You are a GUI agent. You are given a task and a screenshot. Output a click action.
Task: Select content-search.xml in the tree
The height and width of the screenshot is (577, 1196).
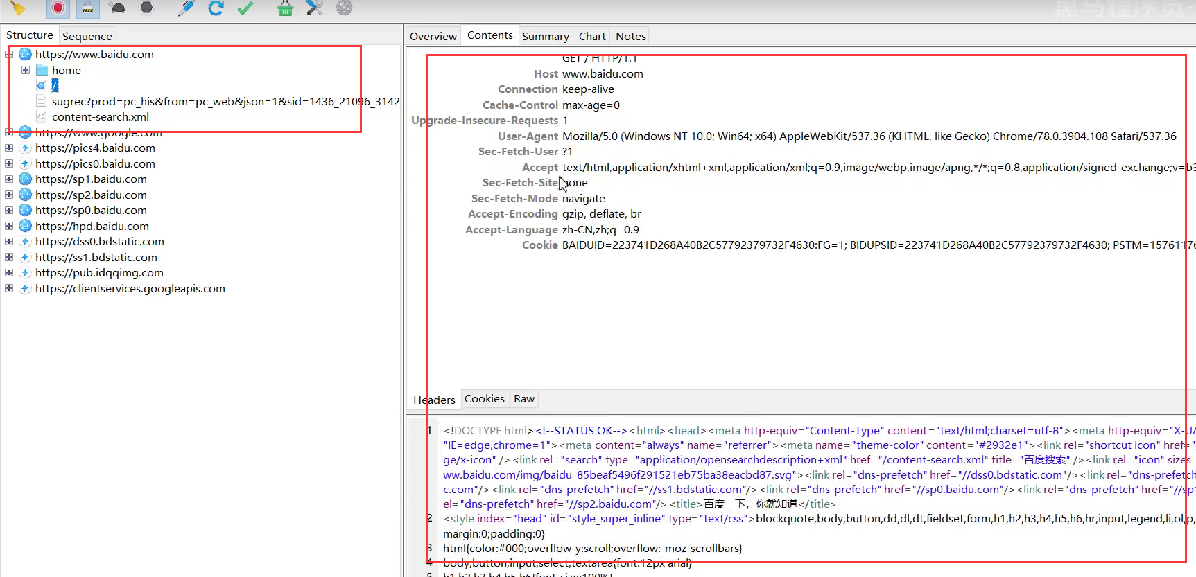click(101, 116)
